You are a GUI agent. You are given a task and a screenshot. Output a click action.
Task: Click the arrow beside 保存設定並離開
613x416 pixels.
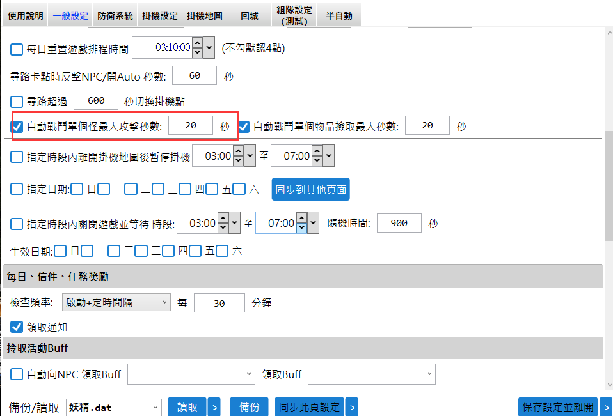[x=606, y=407]
